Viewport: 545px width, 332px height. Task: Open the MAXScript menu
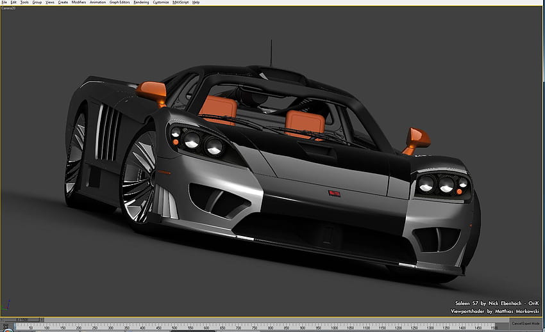pyautogui.click(x=180, y=2)
